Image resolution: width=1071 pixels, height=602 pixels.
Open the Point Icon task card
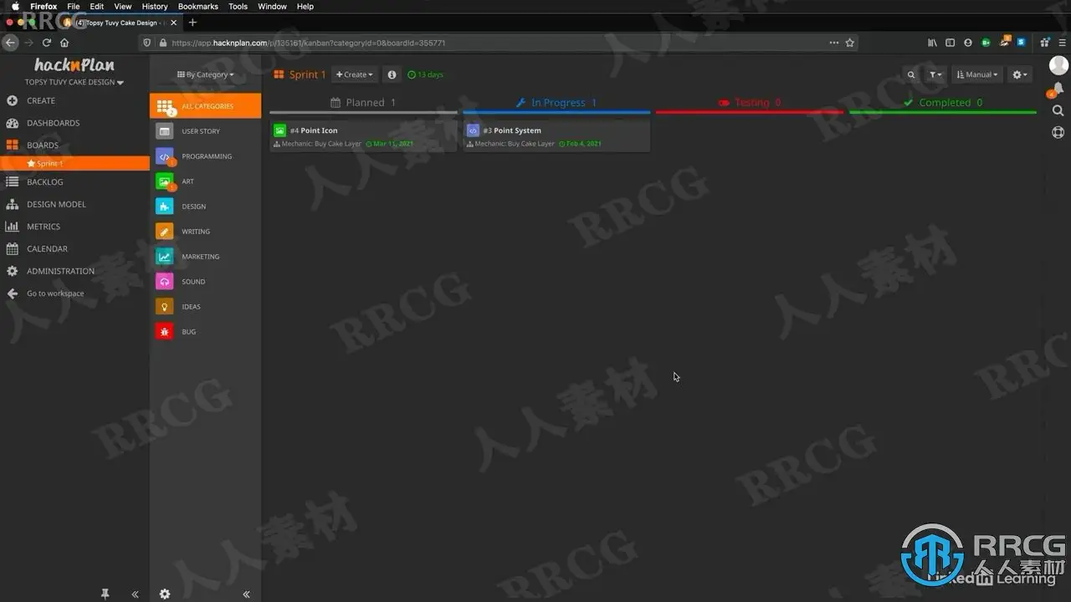[x=363, y=136]
